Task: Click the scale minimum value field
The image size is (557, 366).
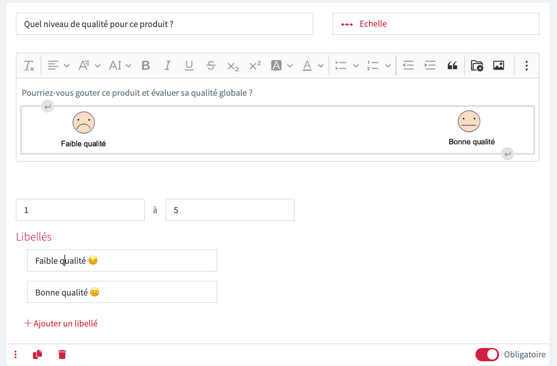Action: tap(80, 210)
